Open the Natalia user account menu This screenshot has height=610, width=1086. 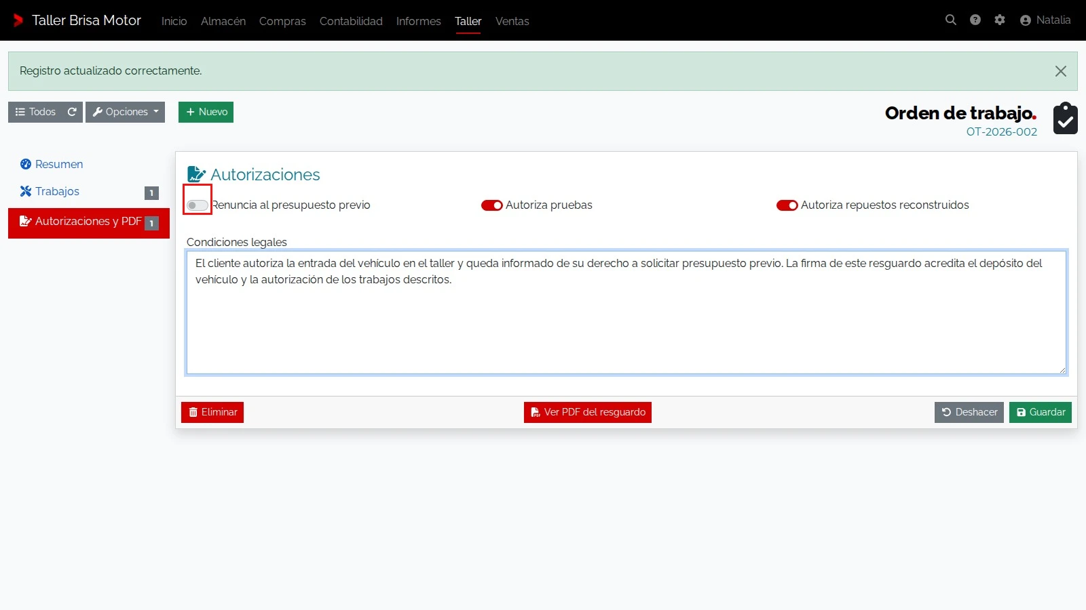click(1045, 20)
